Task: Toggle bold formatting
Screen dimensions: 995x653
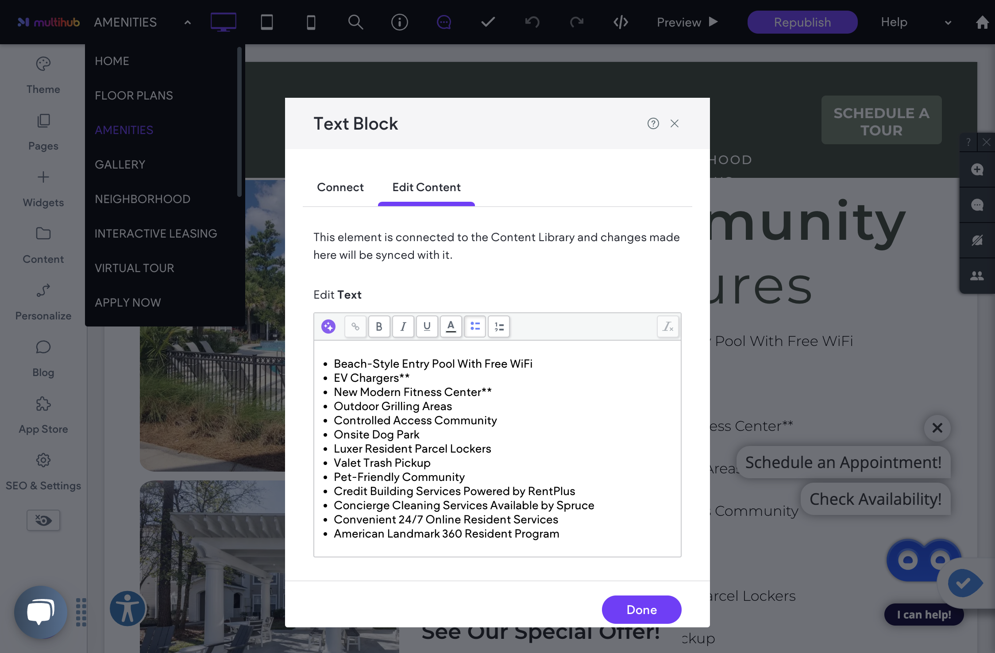Action: pos(379,326)
